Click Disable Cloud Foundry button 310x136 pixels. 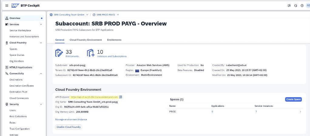69,127
